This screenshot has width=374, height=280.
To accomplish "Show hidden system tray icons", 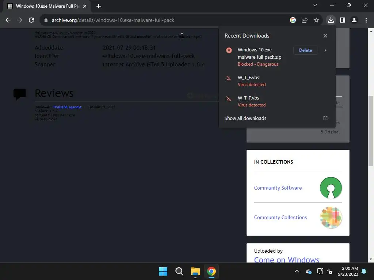I will click(x=297, y=271).
